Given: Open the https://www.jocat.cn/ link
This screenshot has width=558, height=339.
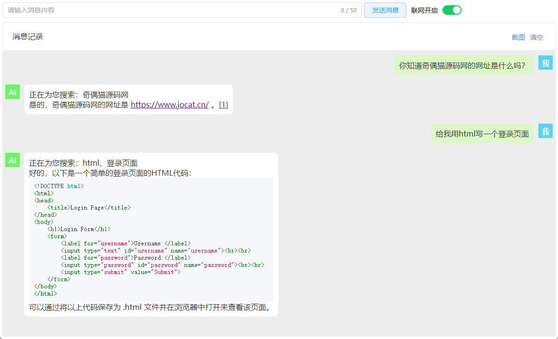Looking at the screenshot, I should click(170, 105).
